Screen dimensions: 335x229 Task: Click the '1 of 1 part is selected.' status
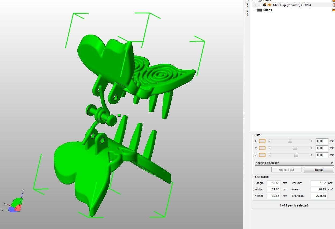click(x=294, y=205)
